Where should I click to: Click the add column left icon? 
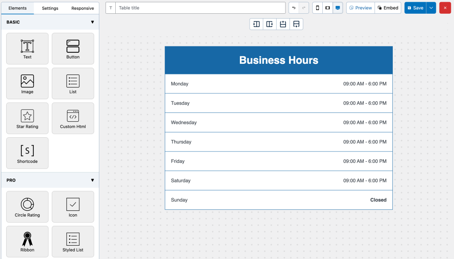(x=256, y=24)
